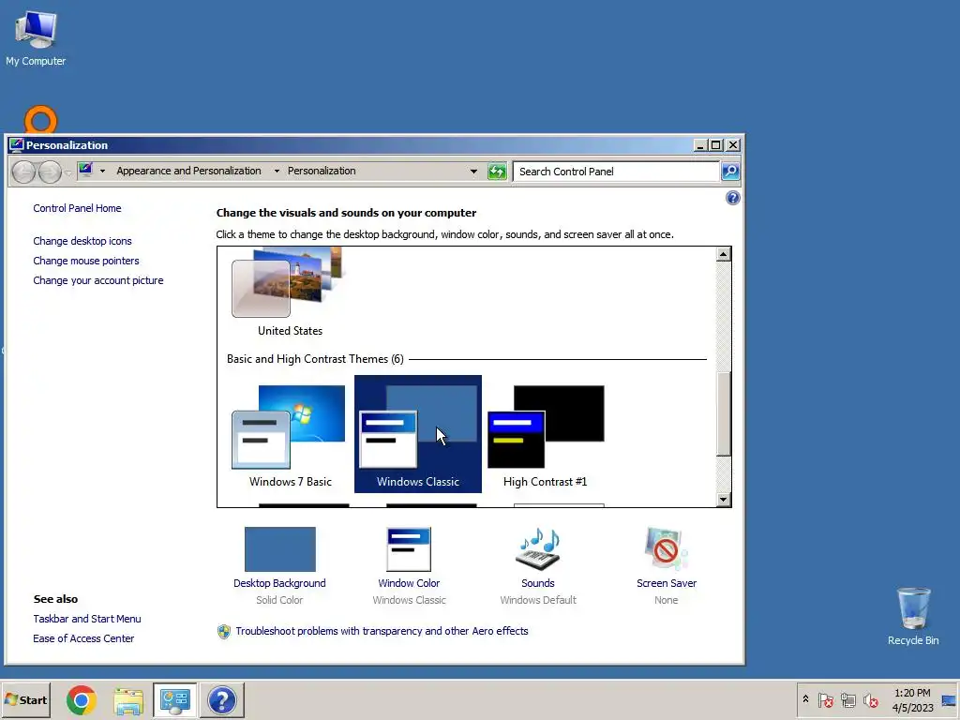Click the clock showing 1:20 PM
This screenshot has width=960, height=720.
pyautogui.click(x=912, y=700)
